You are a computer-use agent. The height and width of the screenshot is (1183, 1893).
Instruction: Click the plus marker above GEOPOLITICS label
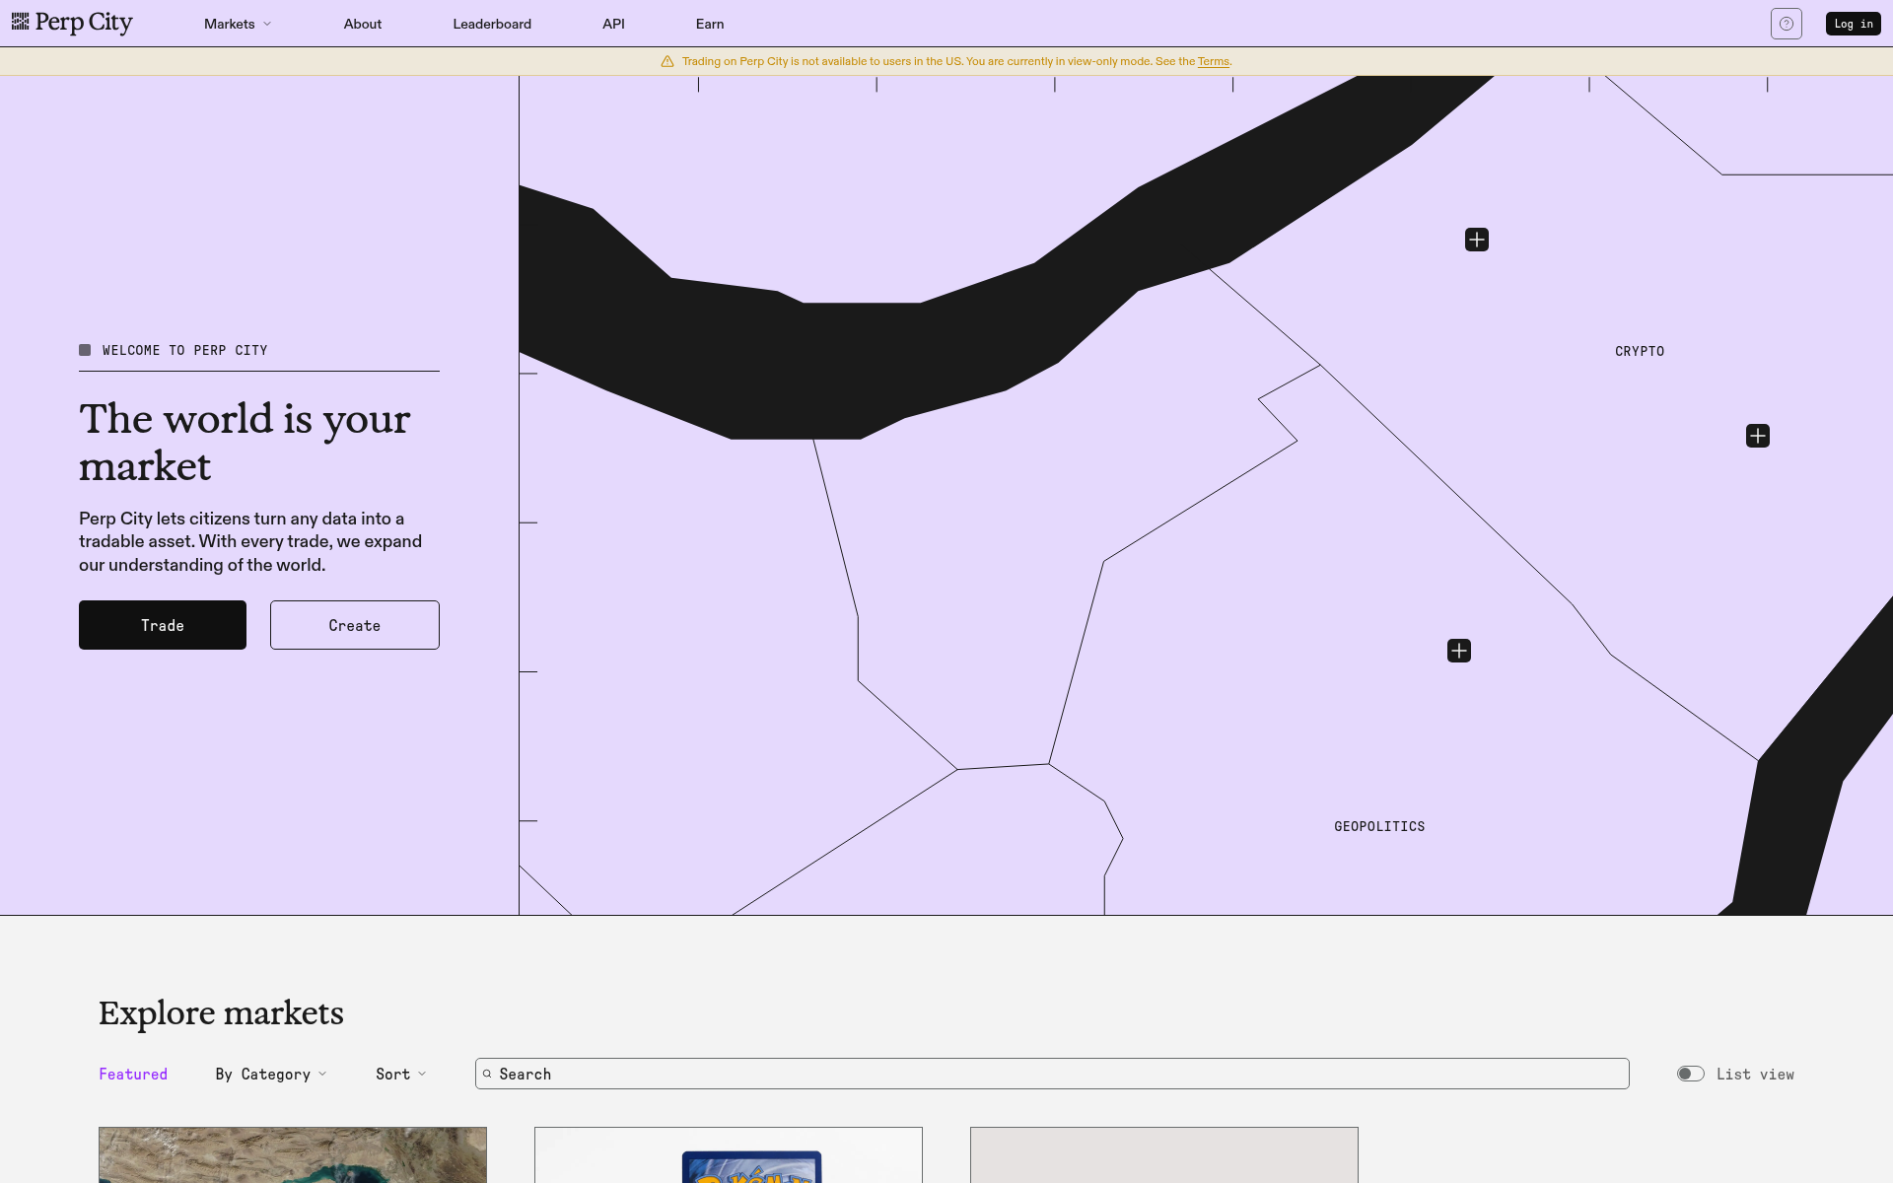click(x=1459, y=651)
